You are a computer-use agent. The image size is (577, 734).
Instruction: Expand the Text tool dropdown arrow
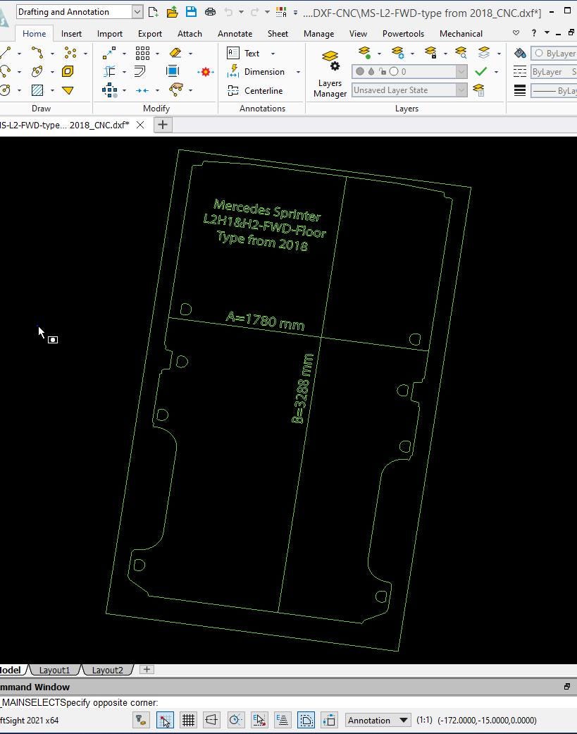tap(273, 54)
